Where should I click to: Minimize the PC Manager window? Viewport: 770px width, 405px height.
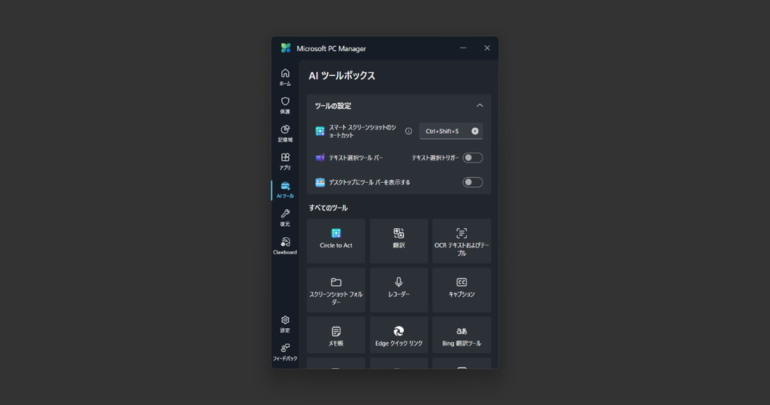(463, 48)
